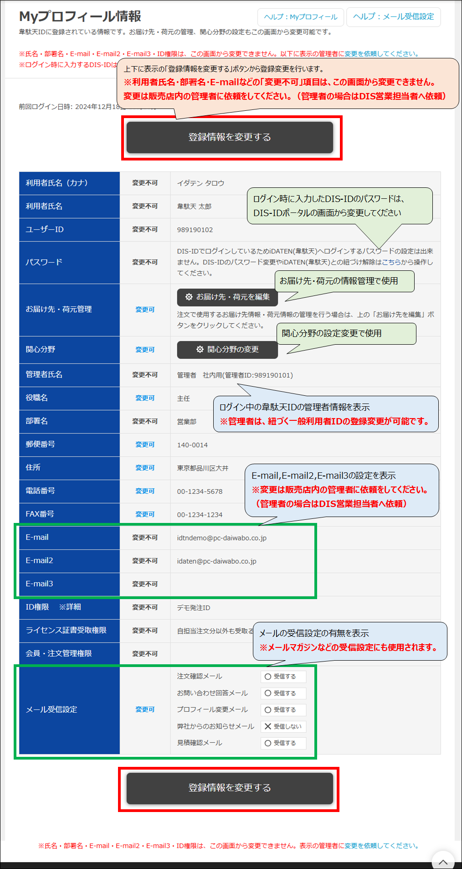462x869 pixels.
Task: Click E-mail address idtndemo@pc-daiwabo.co.jp
Action: pos(221,538)
